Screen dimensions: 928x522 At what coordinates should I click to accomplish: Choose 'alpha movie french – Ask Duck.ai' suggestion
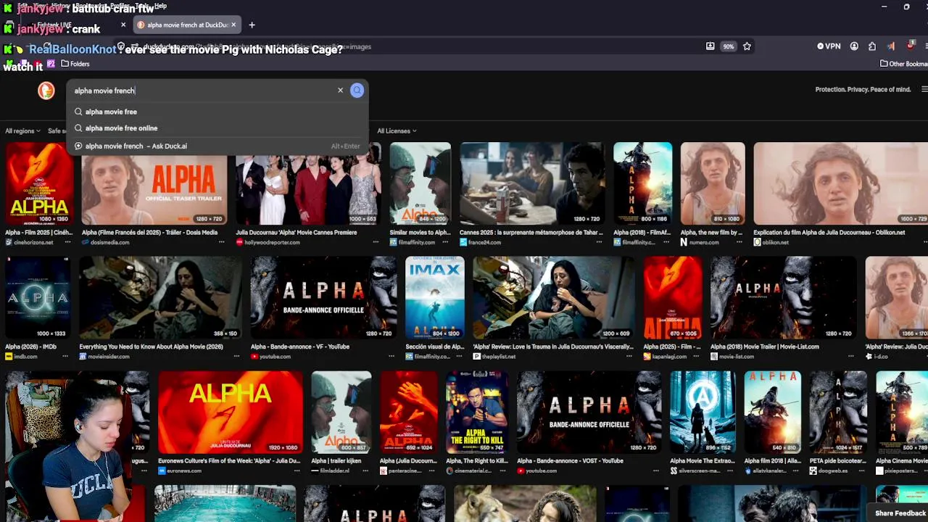(136, 146)
